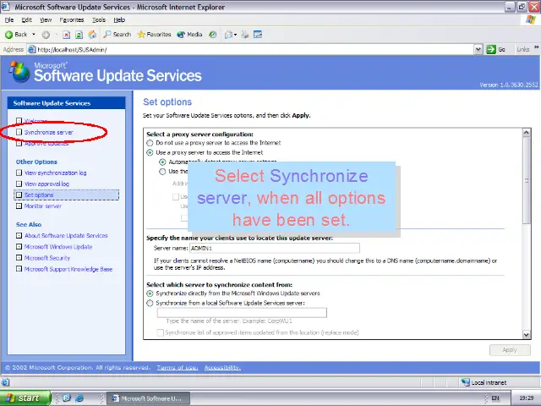541x406 pixels.
Task: Expand the Links toolbar chevron
Action: [x=536, y=47]
